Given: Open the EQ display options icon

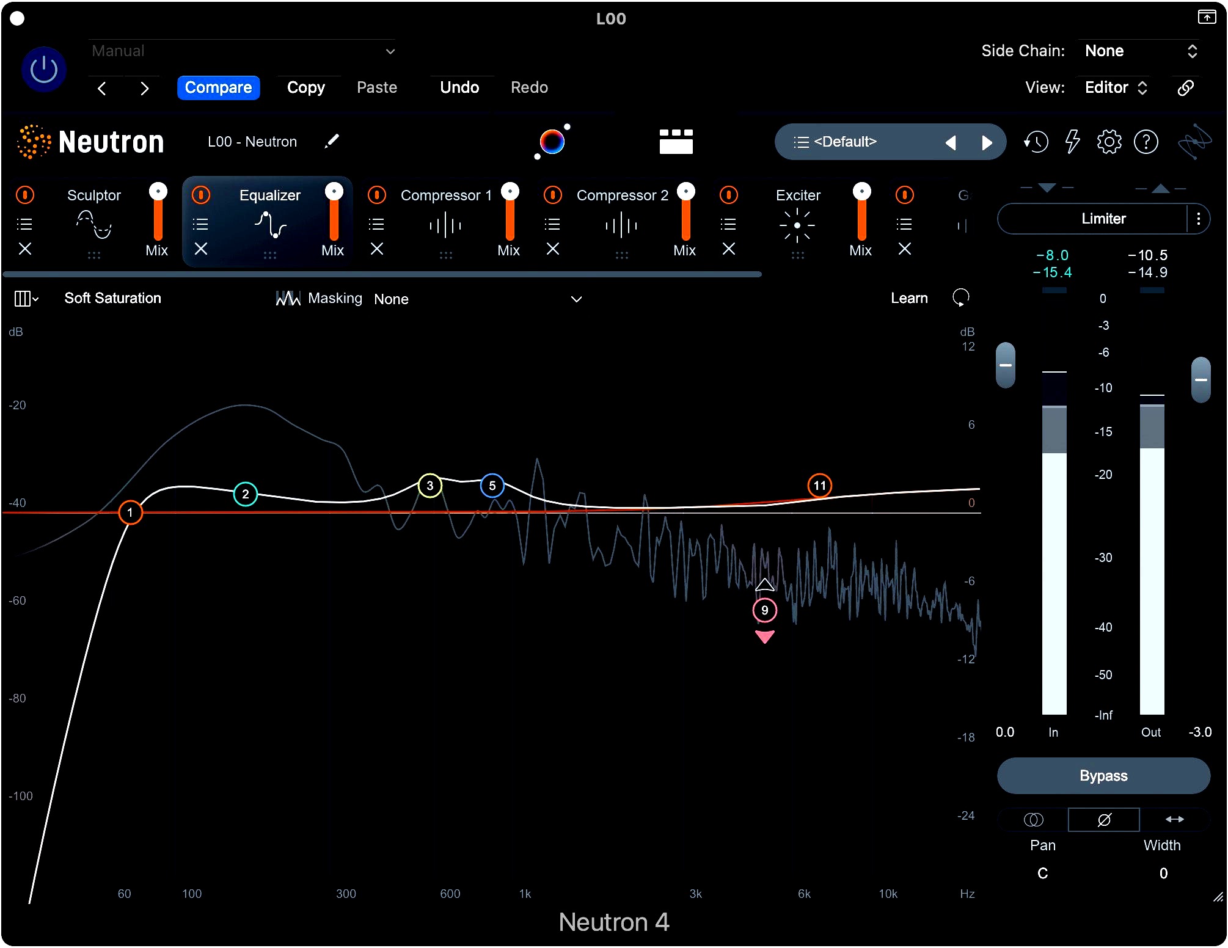Looking at the screenshot, I should click(26, 299).
